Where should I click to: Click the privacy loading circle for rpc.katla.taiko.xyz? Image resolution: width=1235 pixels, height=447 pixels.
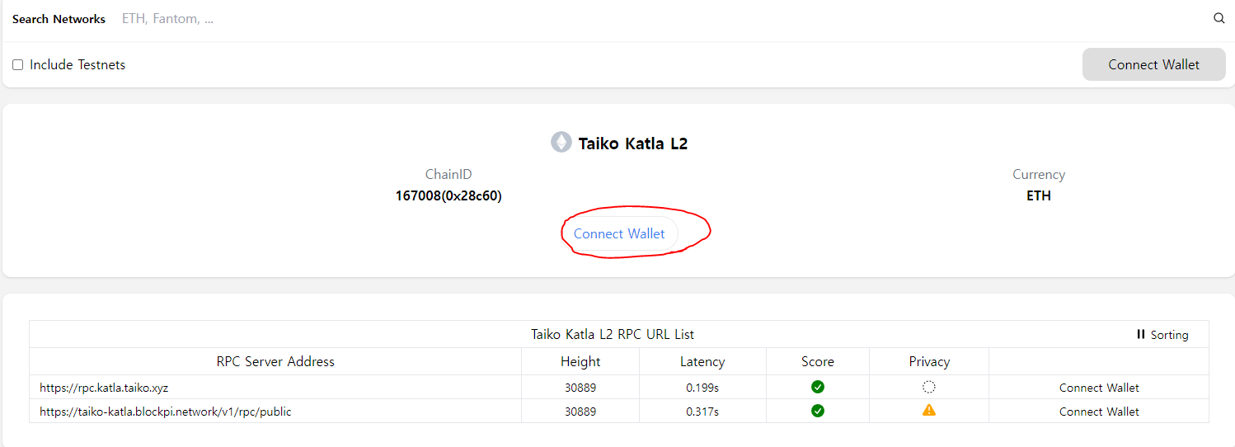click(929, 387)
